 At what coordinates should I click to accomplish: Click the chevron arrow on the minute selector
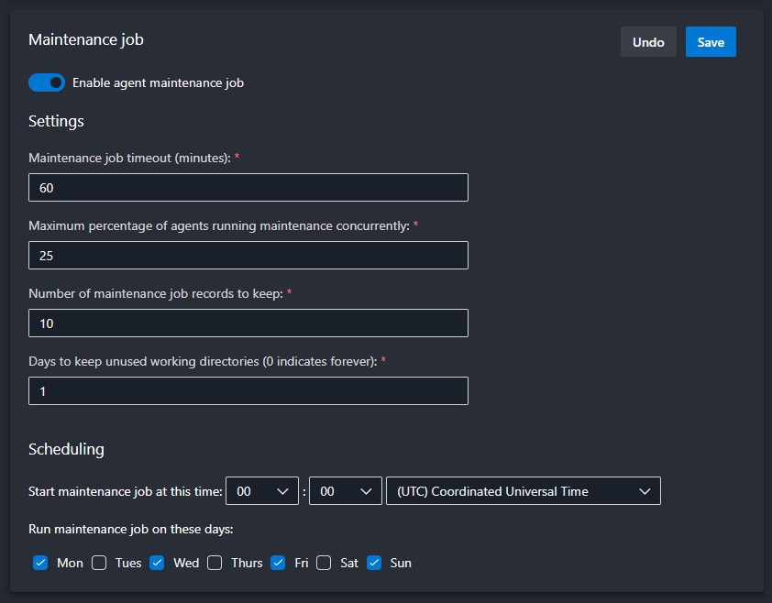point(366,491)
